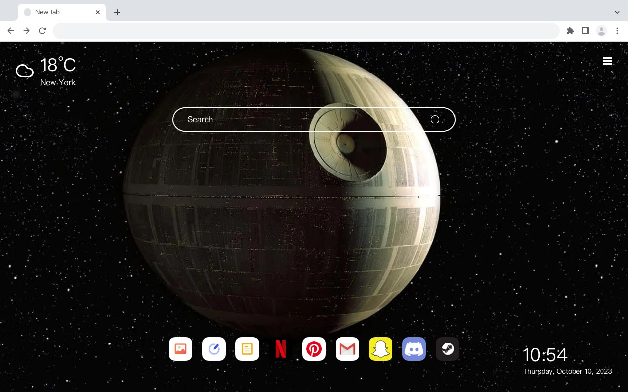Expand the tab search dropdown arrow
Screen dimensions: 628x392
pyautogui.click(x=617, y=12)
